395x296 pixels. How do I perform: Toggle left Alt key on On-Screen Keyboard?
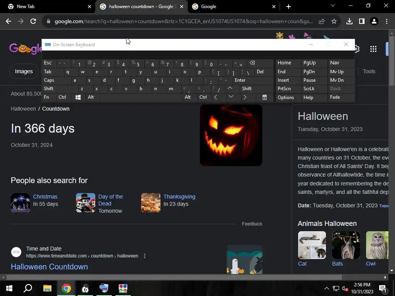(93, 98)
